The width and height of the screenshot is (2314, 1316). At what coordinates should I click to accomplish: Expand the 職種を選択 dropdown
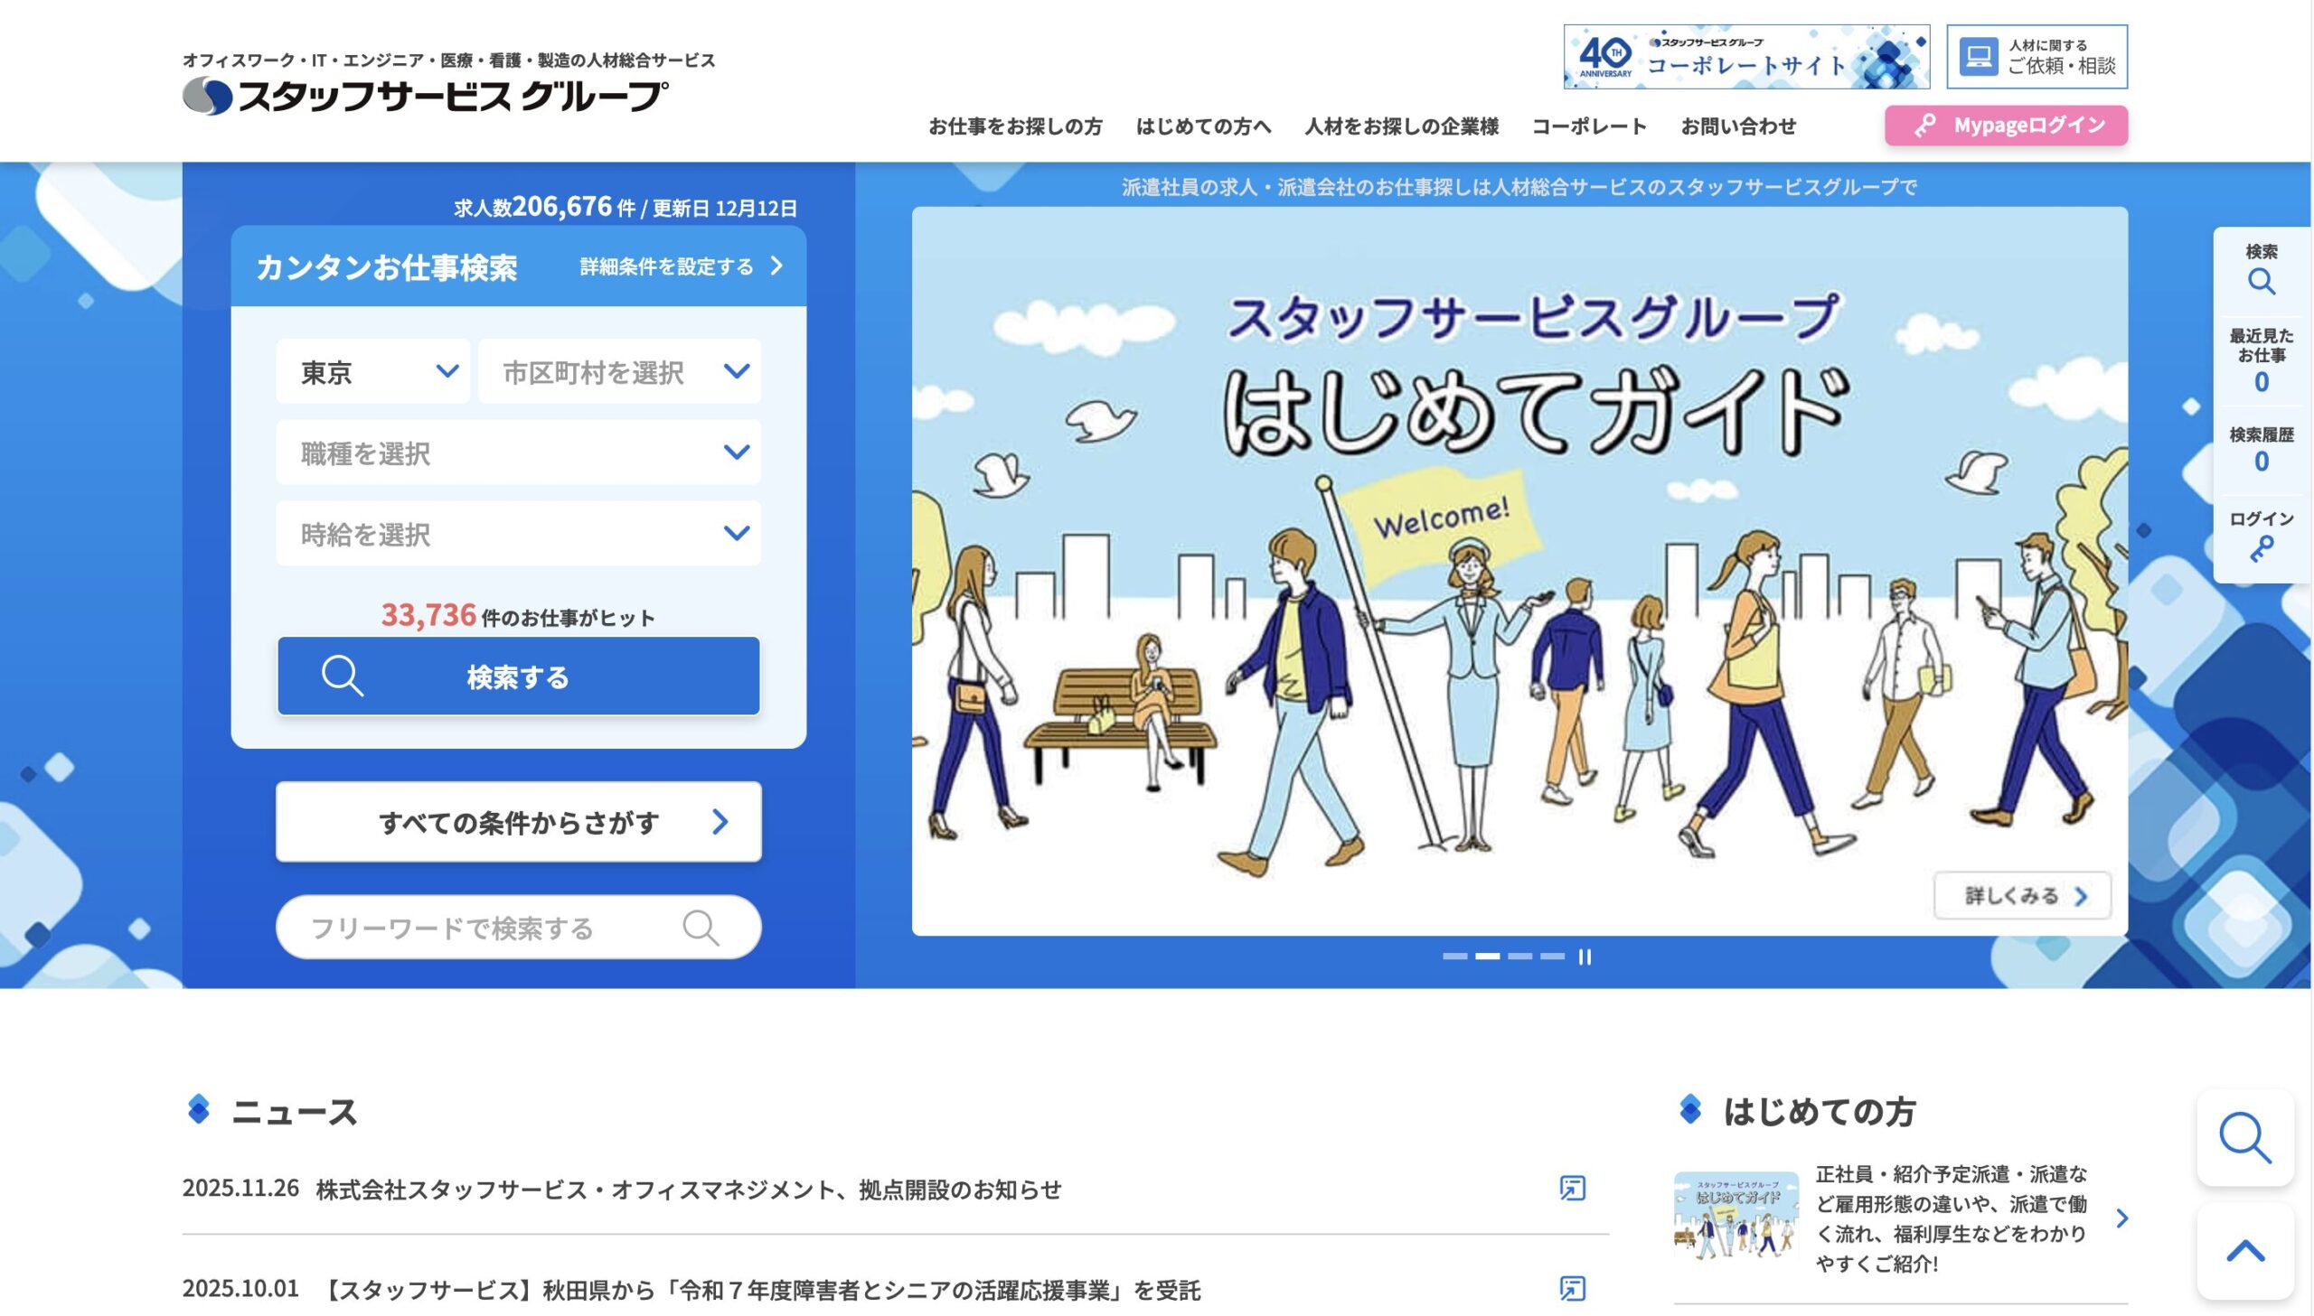[518, 453]
